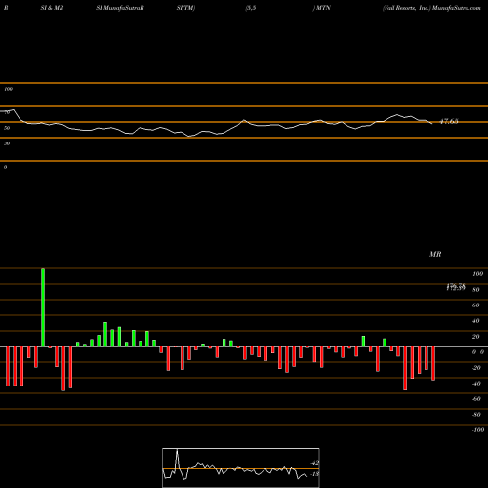
Task: Click the MR axis label 40
Action: [x=476, y=321]
